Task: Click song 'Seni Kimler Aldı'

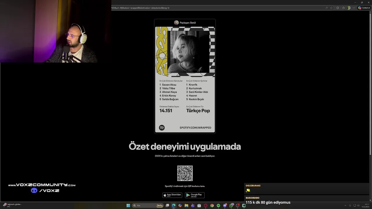Action: [198, 92]
